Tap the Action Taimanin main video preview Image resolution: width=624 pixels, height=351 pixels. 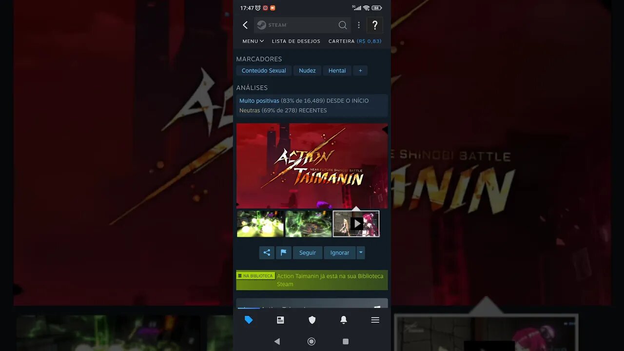tap(312, 166)
